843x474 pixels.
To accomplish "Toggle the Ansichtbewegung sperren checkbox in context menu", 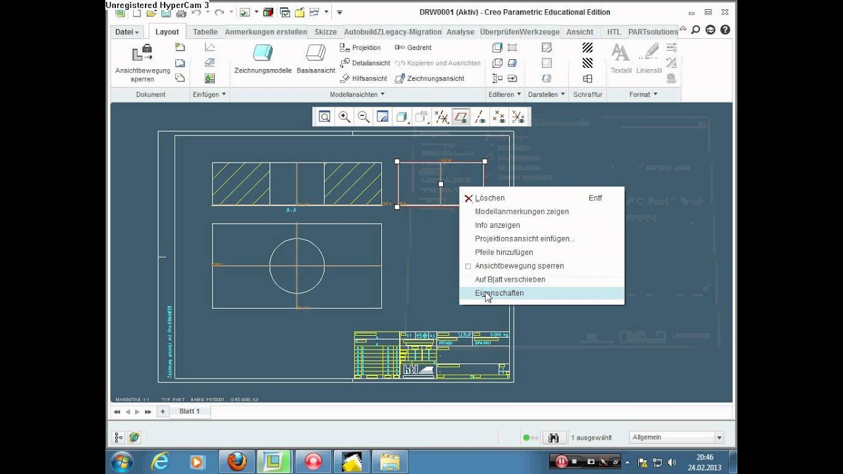I will coord(468,266).
